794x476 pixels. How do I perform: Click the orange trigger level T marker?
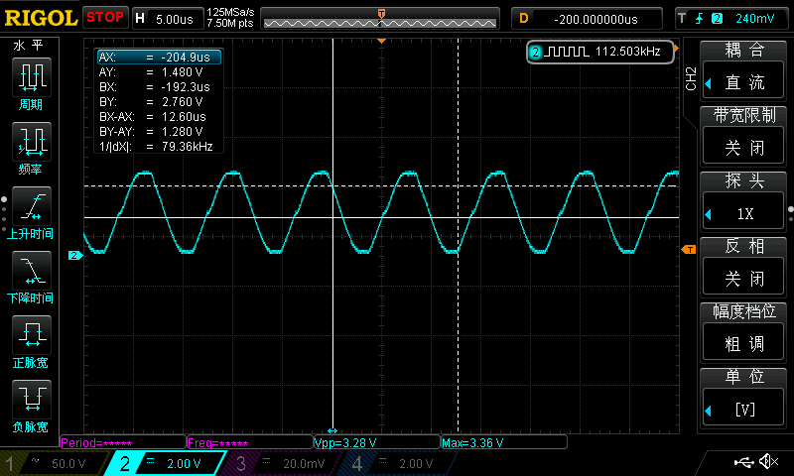point(689,249)
